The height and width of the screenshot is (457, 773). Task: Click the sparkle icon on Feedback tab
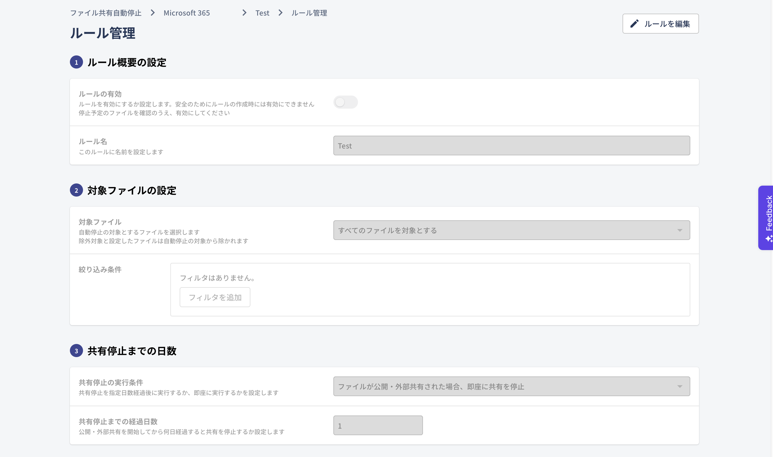coord(769,238)
